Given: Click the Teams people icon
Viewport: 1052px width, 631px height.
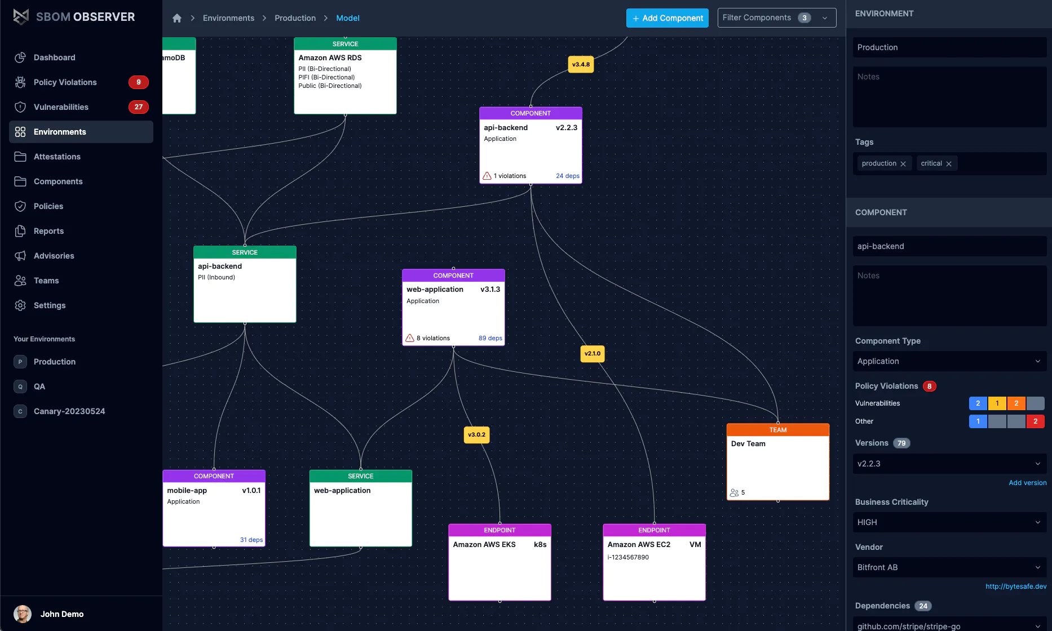Looking at the screenshot, I should click(20, 281).
